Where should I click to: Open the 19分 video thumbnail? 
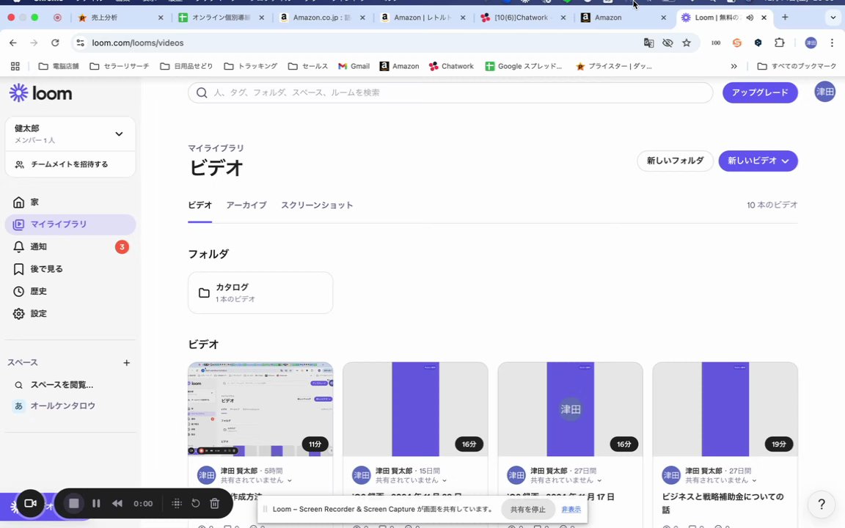(725, 409)
